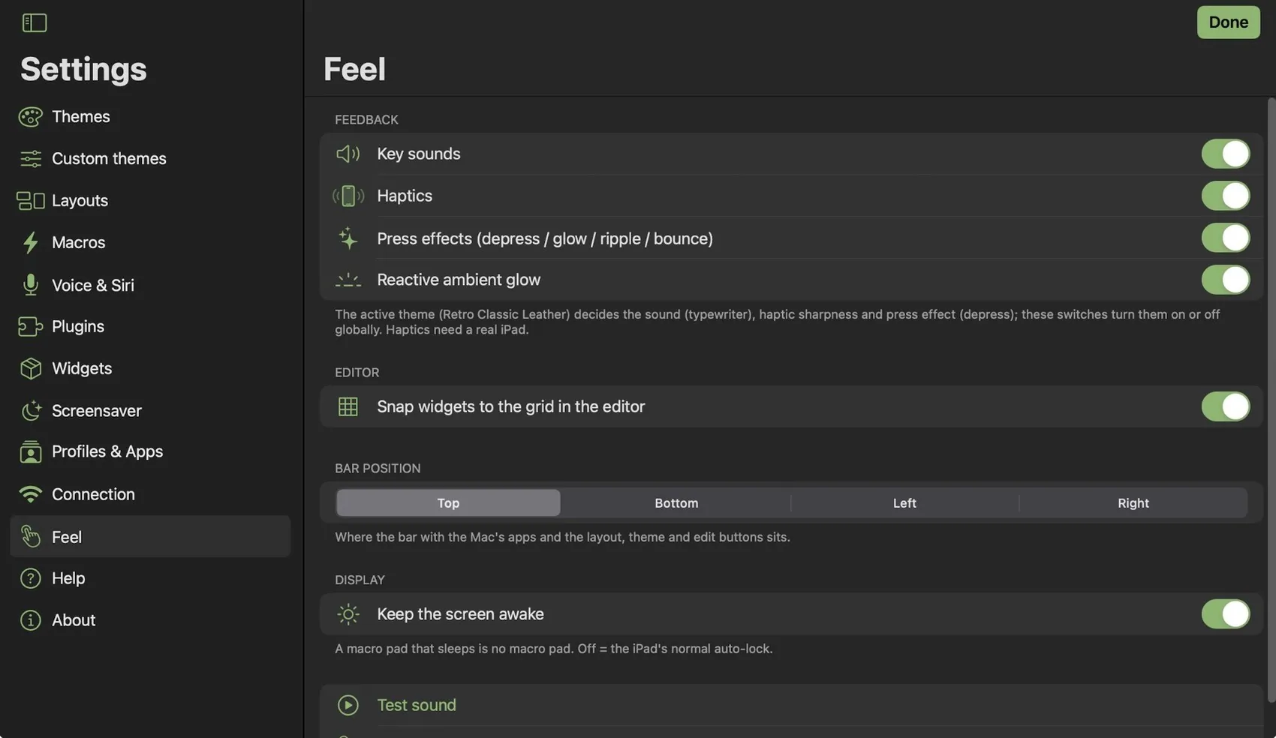
Task: Click the Key sounds label
Action: click(x=419, y=154)
